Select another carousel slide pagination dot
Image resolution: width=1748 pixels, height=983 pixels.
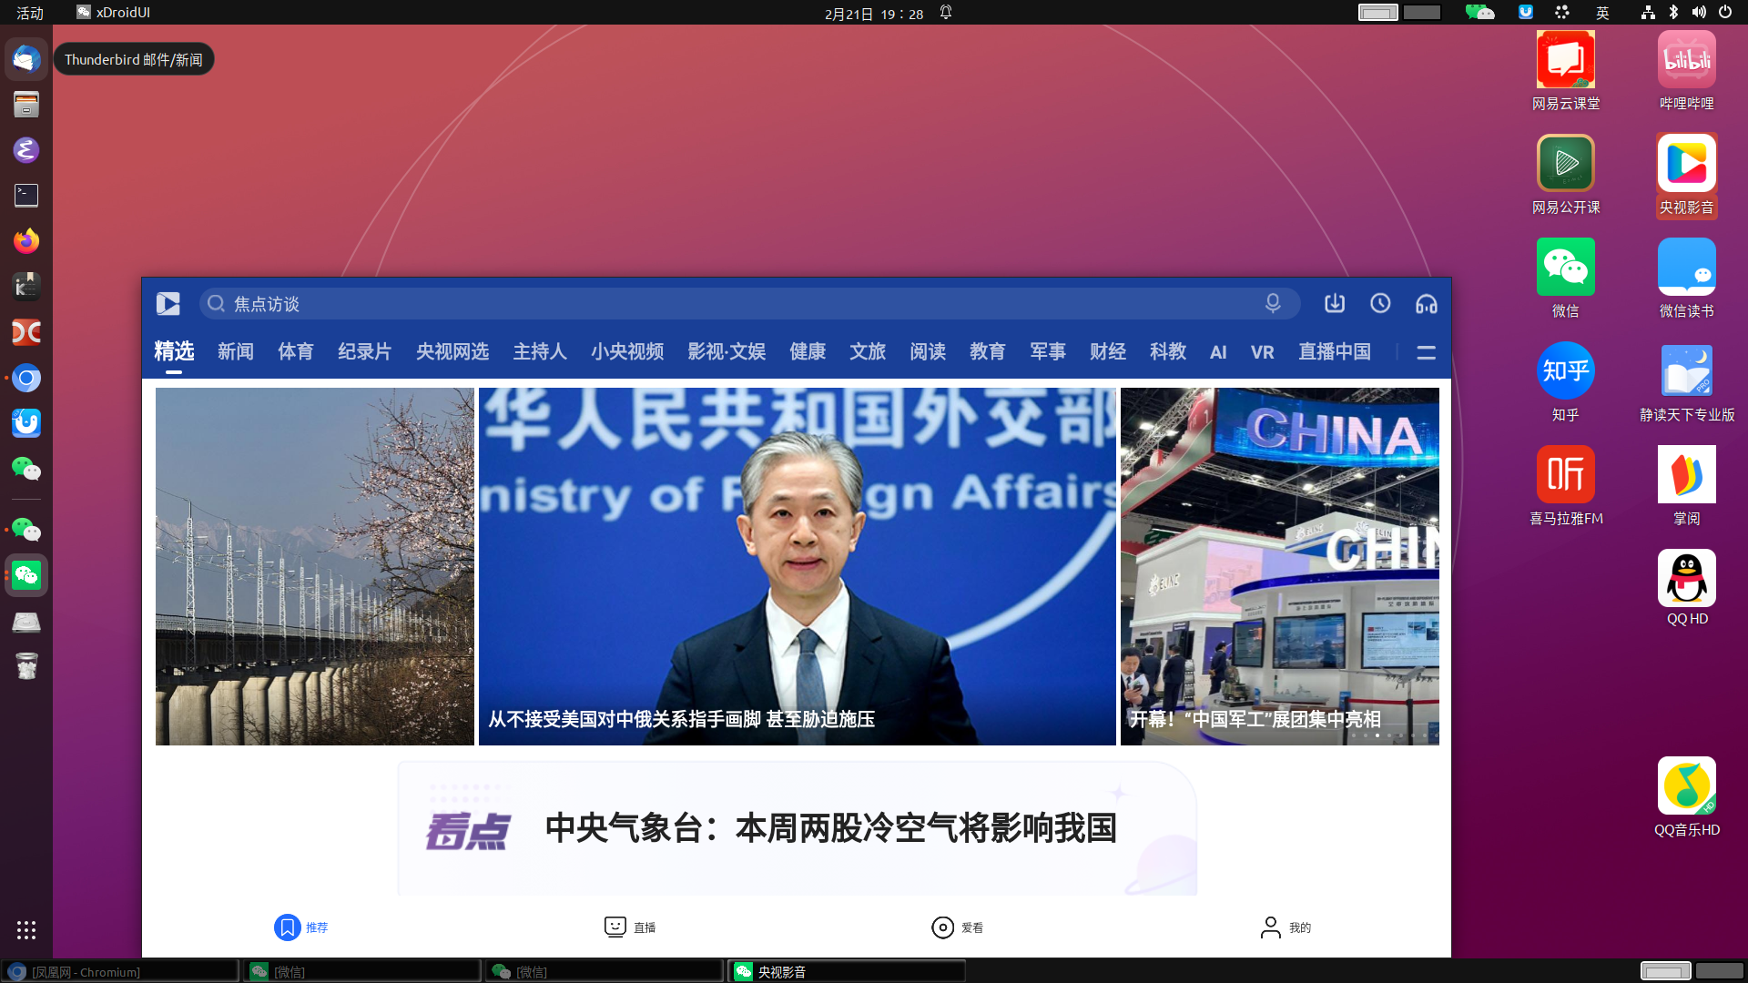(x=1389, y=735)
